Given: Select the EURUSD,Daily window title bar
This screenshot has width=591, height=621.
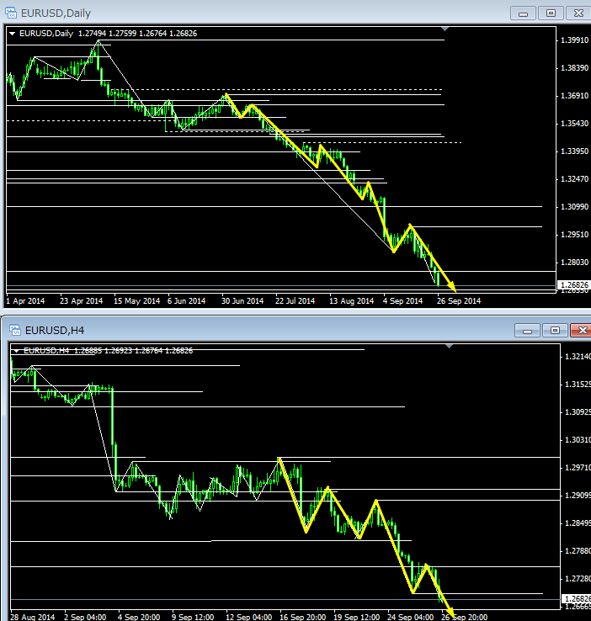Looking at the screenshot, I should pos(253,13).
